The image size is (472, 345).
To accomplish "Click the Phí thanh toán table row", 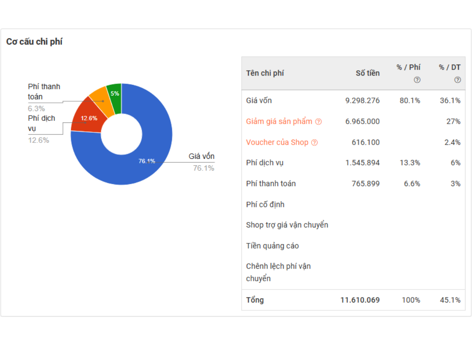I will 271,184.
